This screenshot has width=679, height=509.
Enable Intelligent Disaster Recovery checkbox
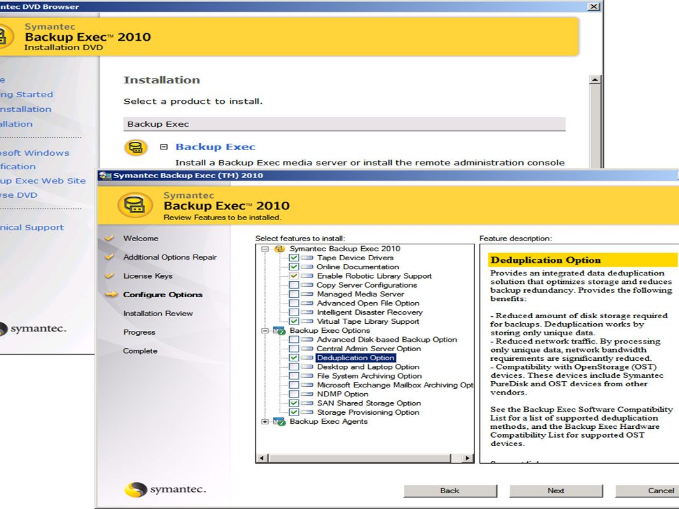pyautogui.click(x=294, y=312)
